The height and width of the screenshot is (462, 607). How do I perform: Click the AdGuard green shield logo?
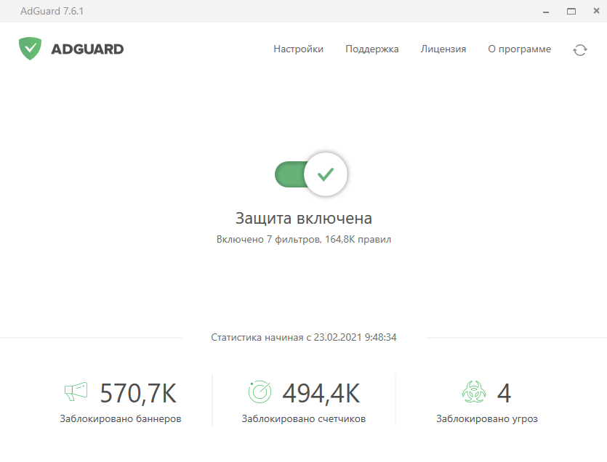pyautogui.click(x=30, y=49)
